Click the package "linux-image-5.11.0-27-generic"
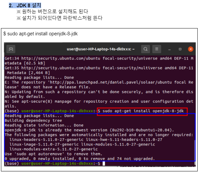199x172 pixels. coord(44,145)
